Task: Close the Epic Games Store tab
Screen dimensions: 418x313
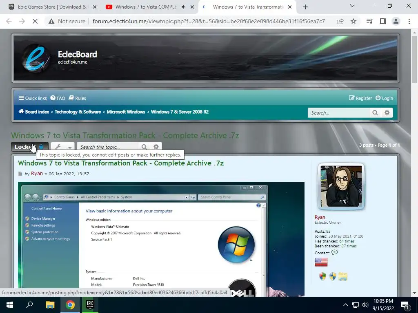Action: [x=94, y=7]
